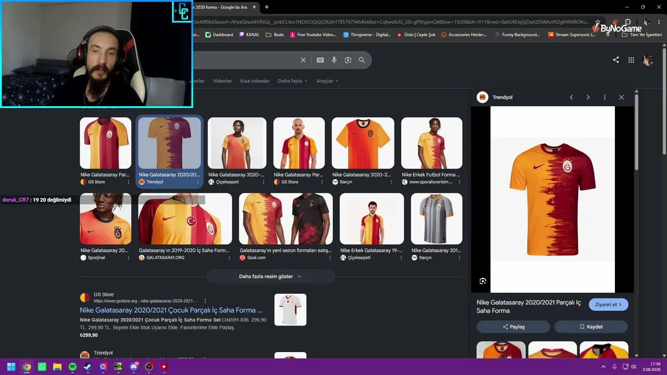The image size is (667, 375).
Task: Open GS Store Çocuk Parçalı İç Saha Forma link
Action: 171,310
